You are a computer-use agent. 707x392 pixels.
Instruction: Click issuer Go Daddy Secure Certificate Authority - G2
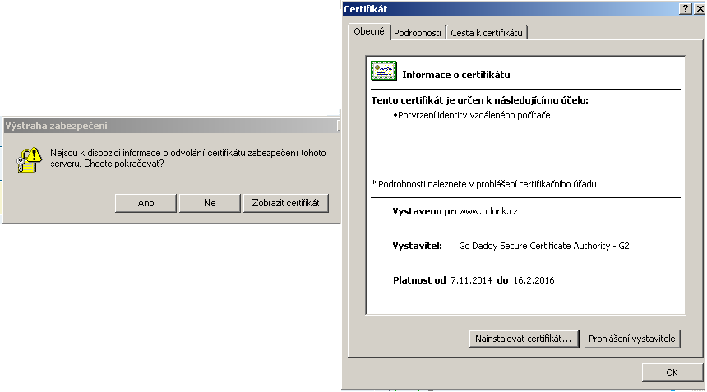tap(543, 246)
